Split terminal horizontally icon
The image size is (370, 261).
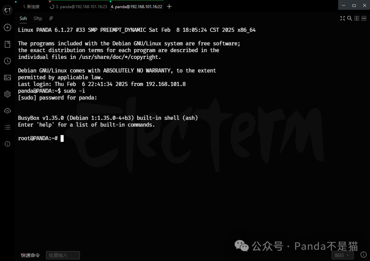tap(364, 18)
